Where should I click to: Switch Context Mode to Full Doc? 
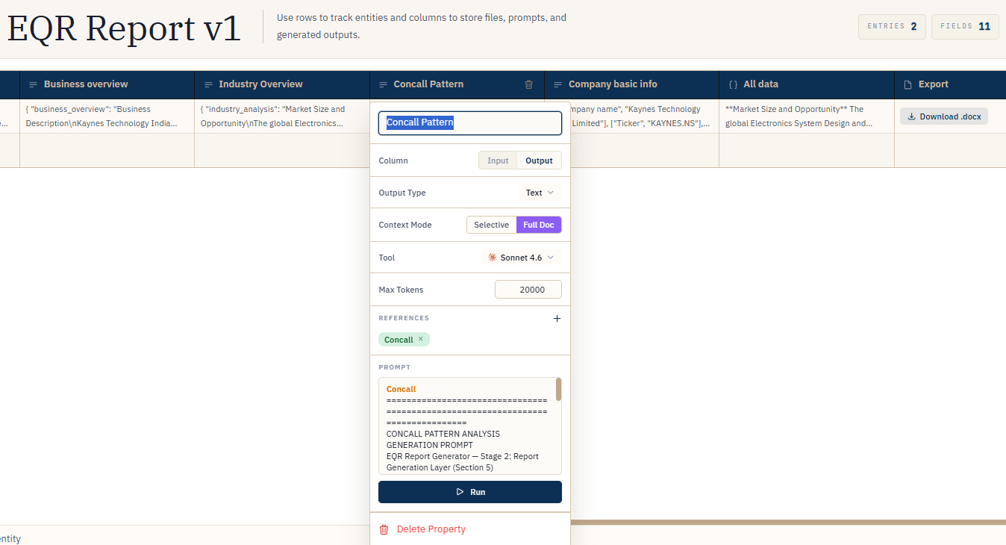click(539, 225)
